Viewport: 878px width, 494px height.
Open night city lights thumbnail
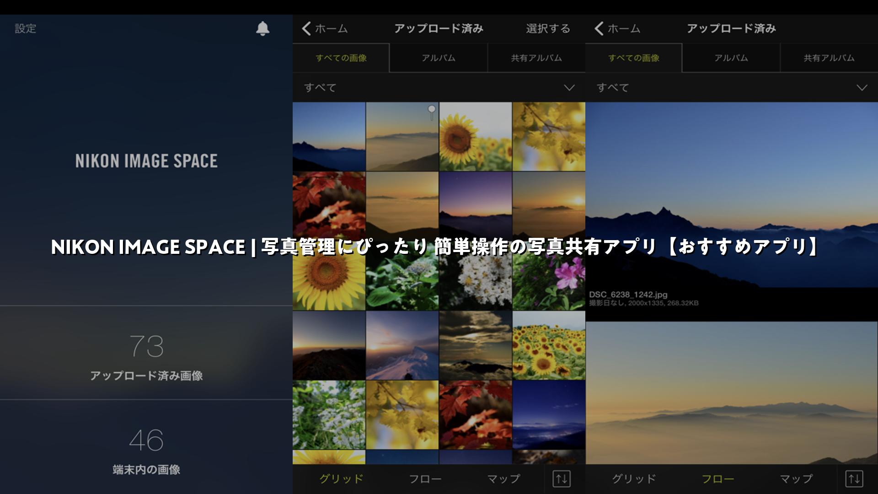click(549, 415)
